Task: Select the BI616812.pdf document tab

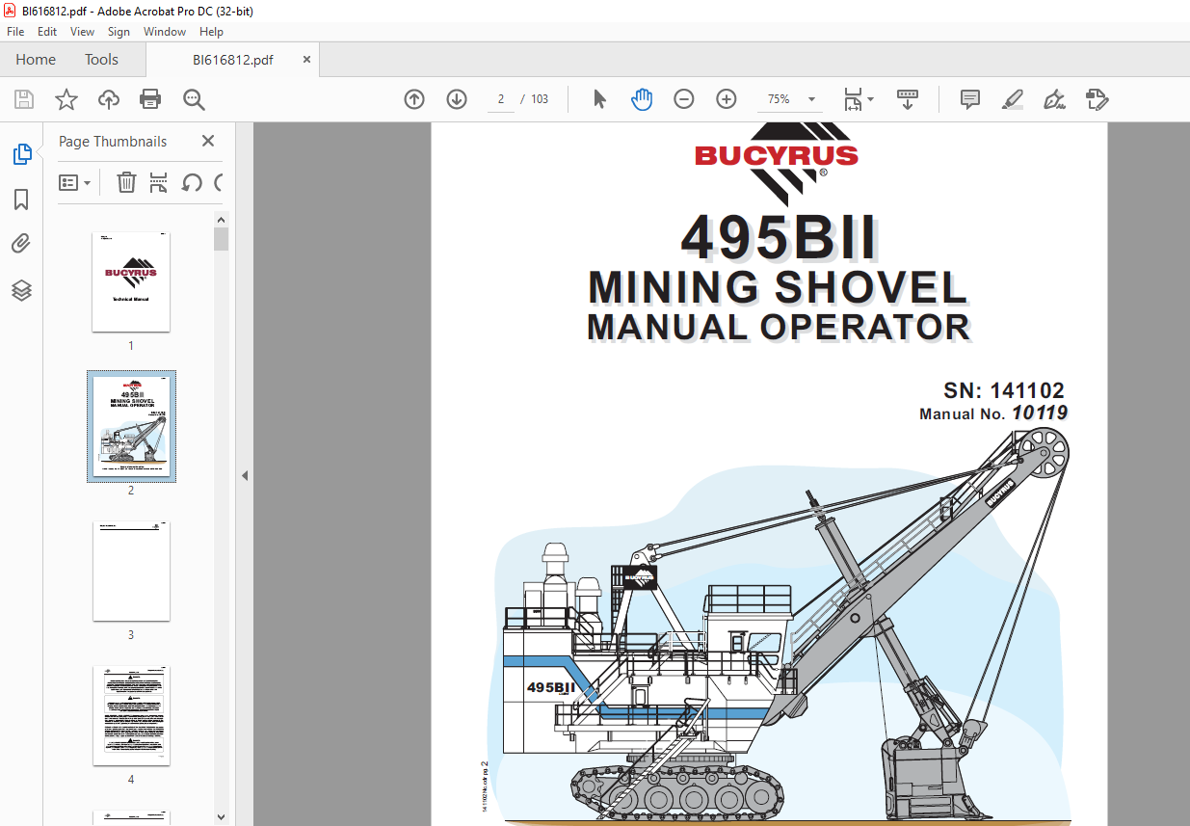Action: click(232, 60)
